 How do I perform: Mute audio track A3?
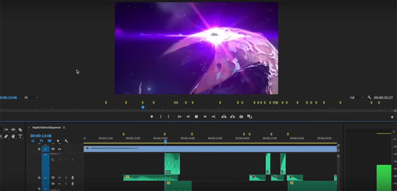coord(60,177)
